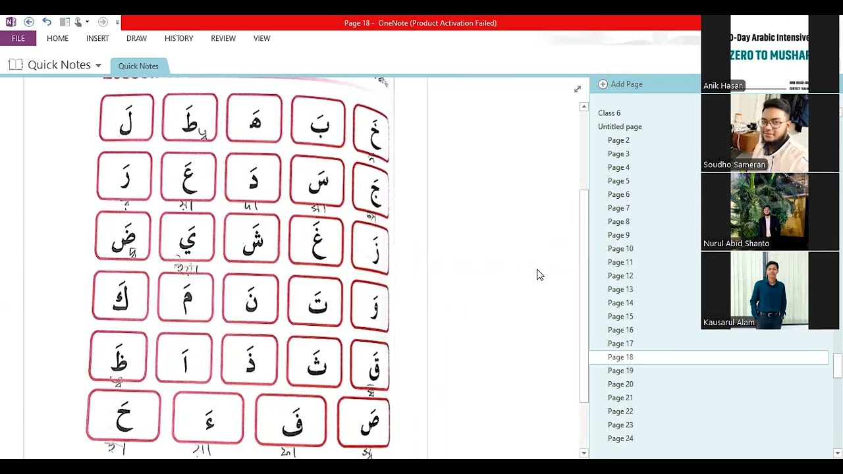Switch to the HISTORY ribbon tab

click(x=178, y=38)
